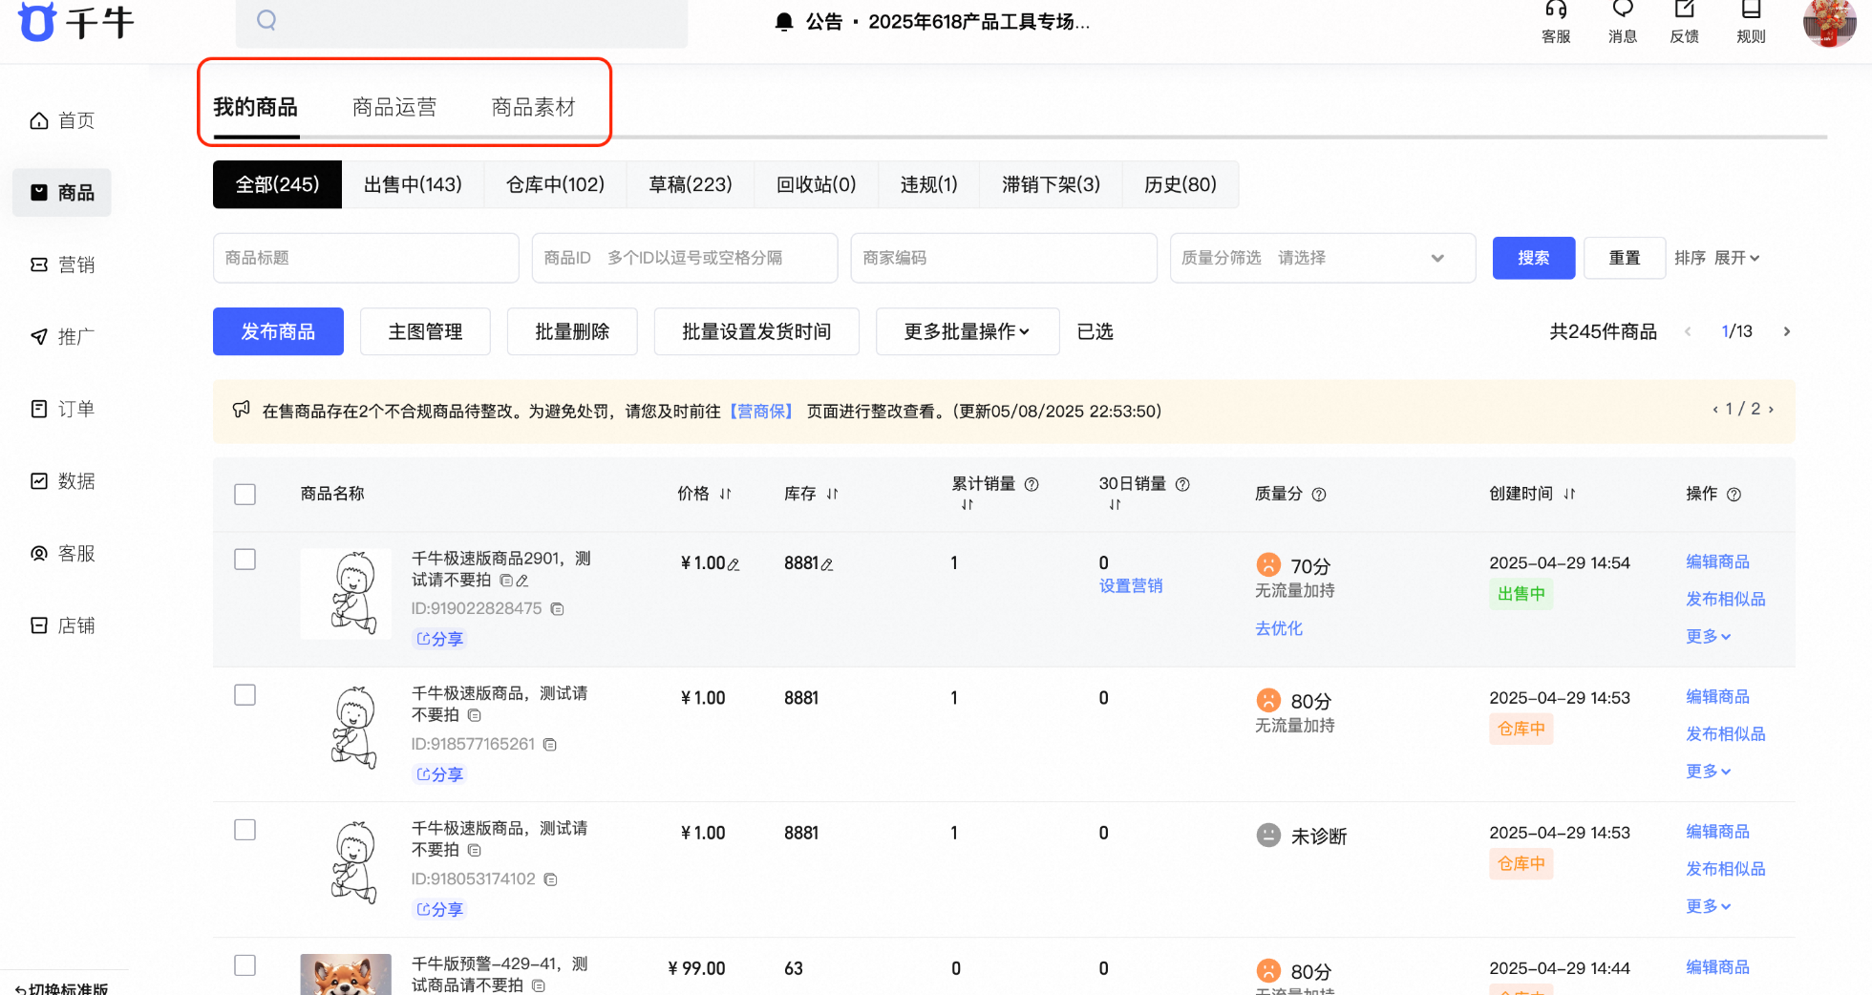Click the 发布商品 button
1872x995 pixels.
point(278,331)
